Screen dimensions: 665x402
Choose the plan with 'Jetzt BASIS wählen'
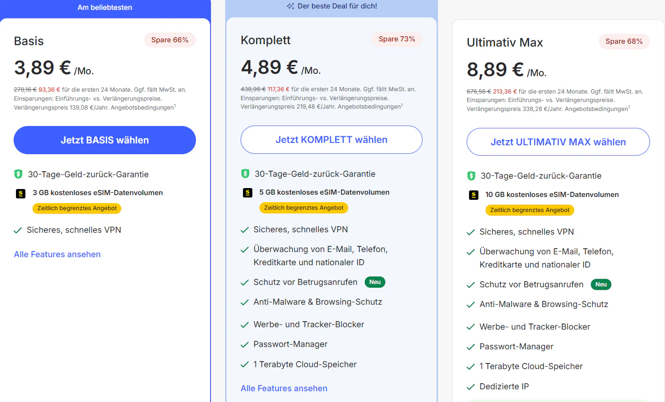(105, 140)
